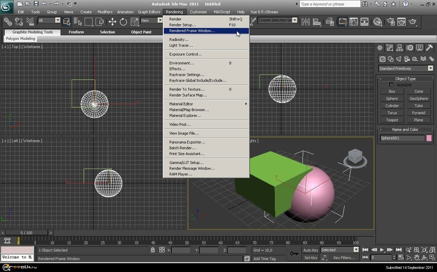The width and height of the screenshot is (437, 272).
Task: Choose Environment from the Rendering menu
Action: point(206,63)
